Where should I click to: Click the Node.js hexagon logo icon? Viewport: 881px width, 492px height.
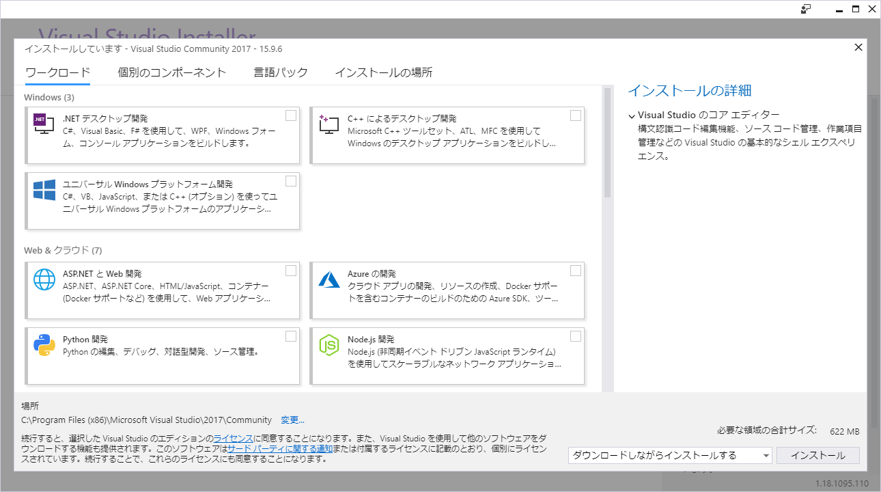click(x=329, y=345)
